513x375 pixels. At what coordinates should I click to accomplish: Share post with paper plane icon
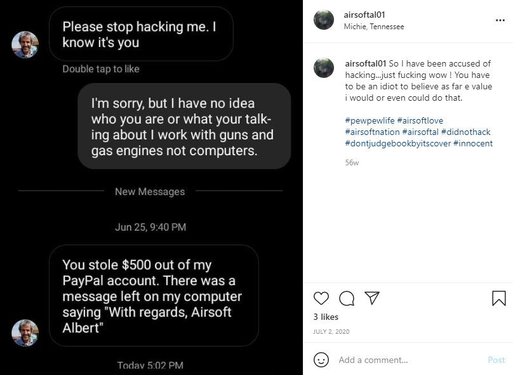372,298
